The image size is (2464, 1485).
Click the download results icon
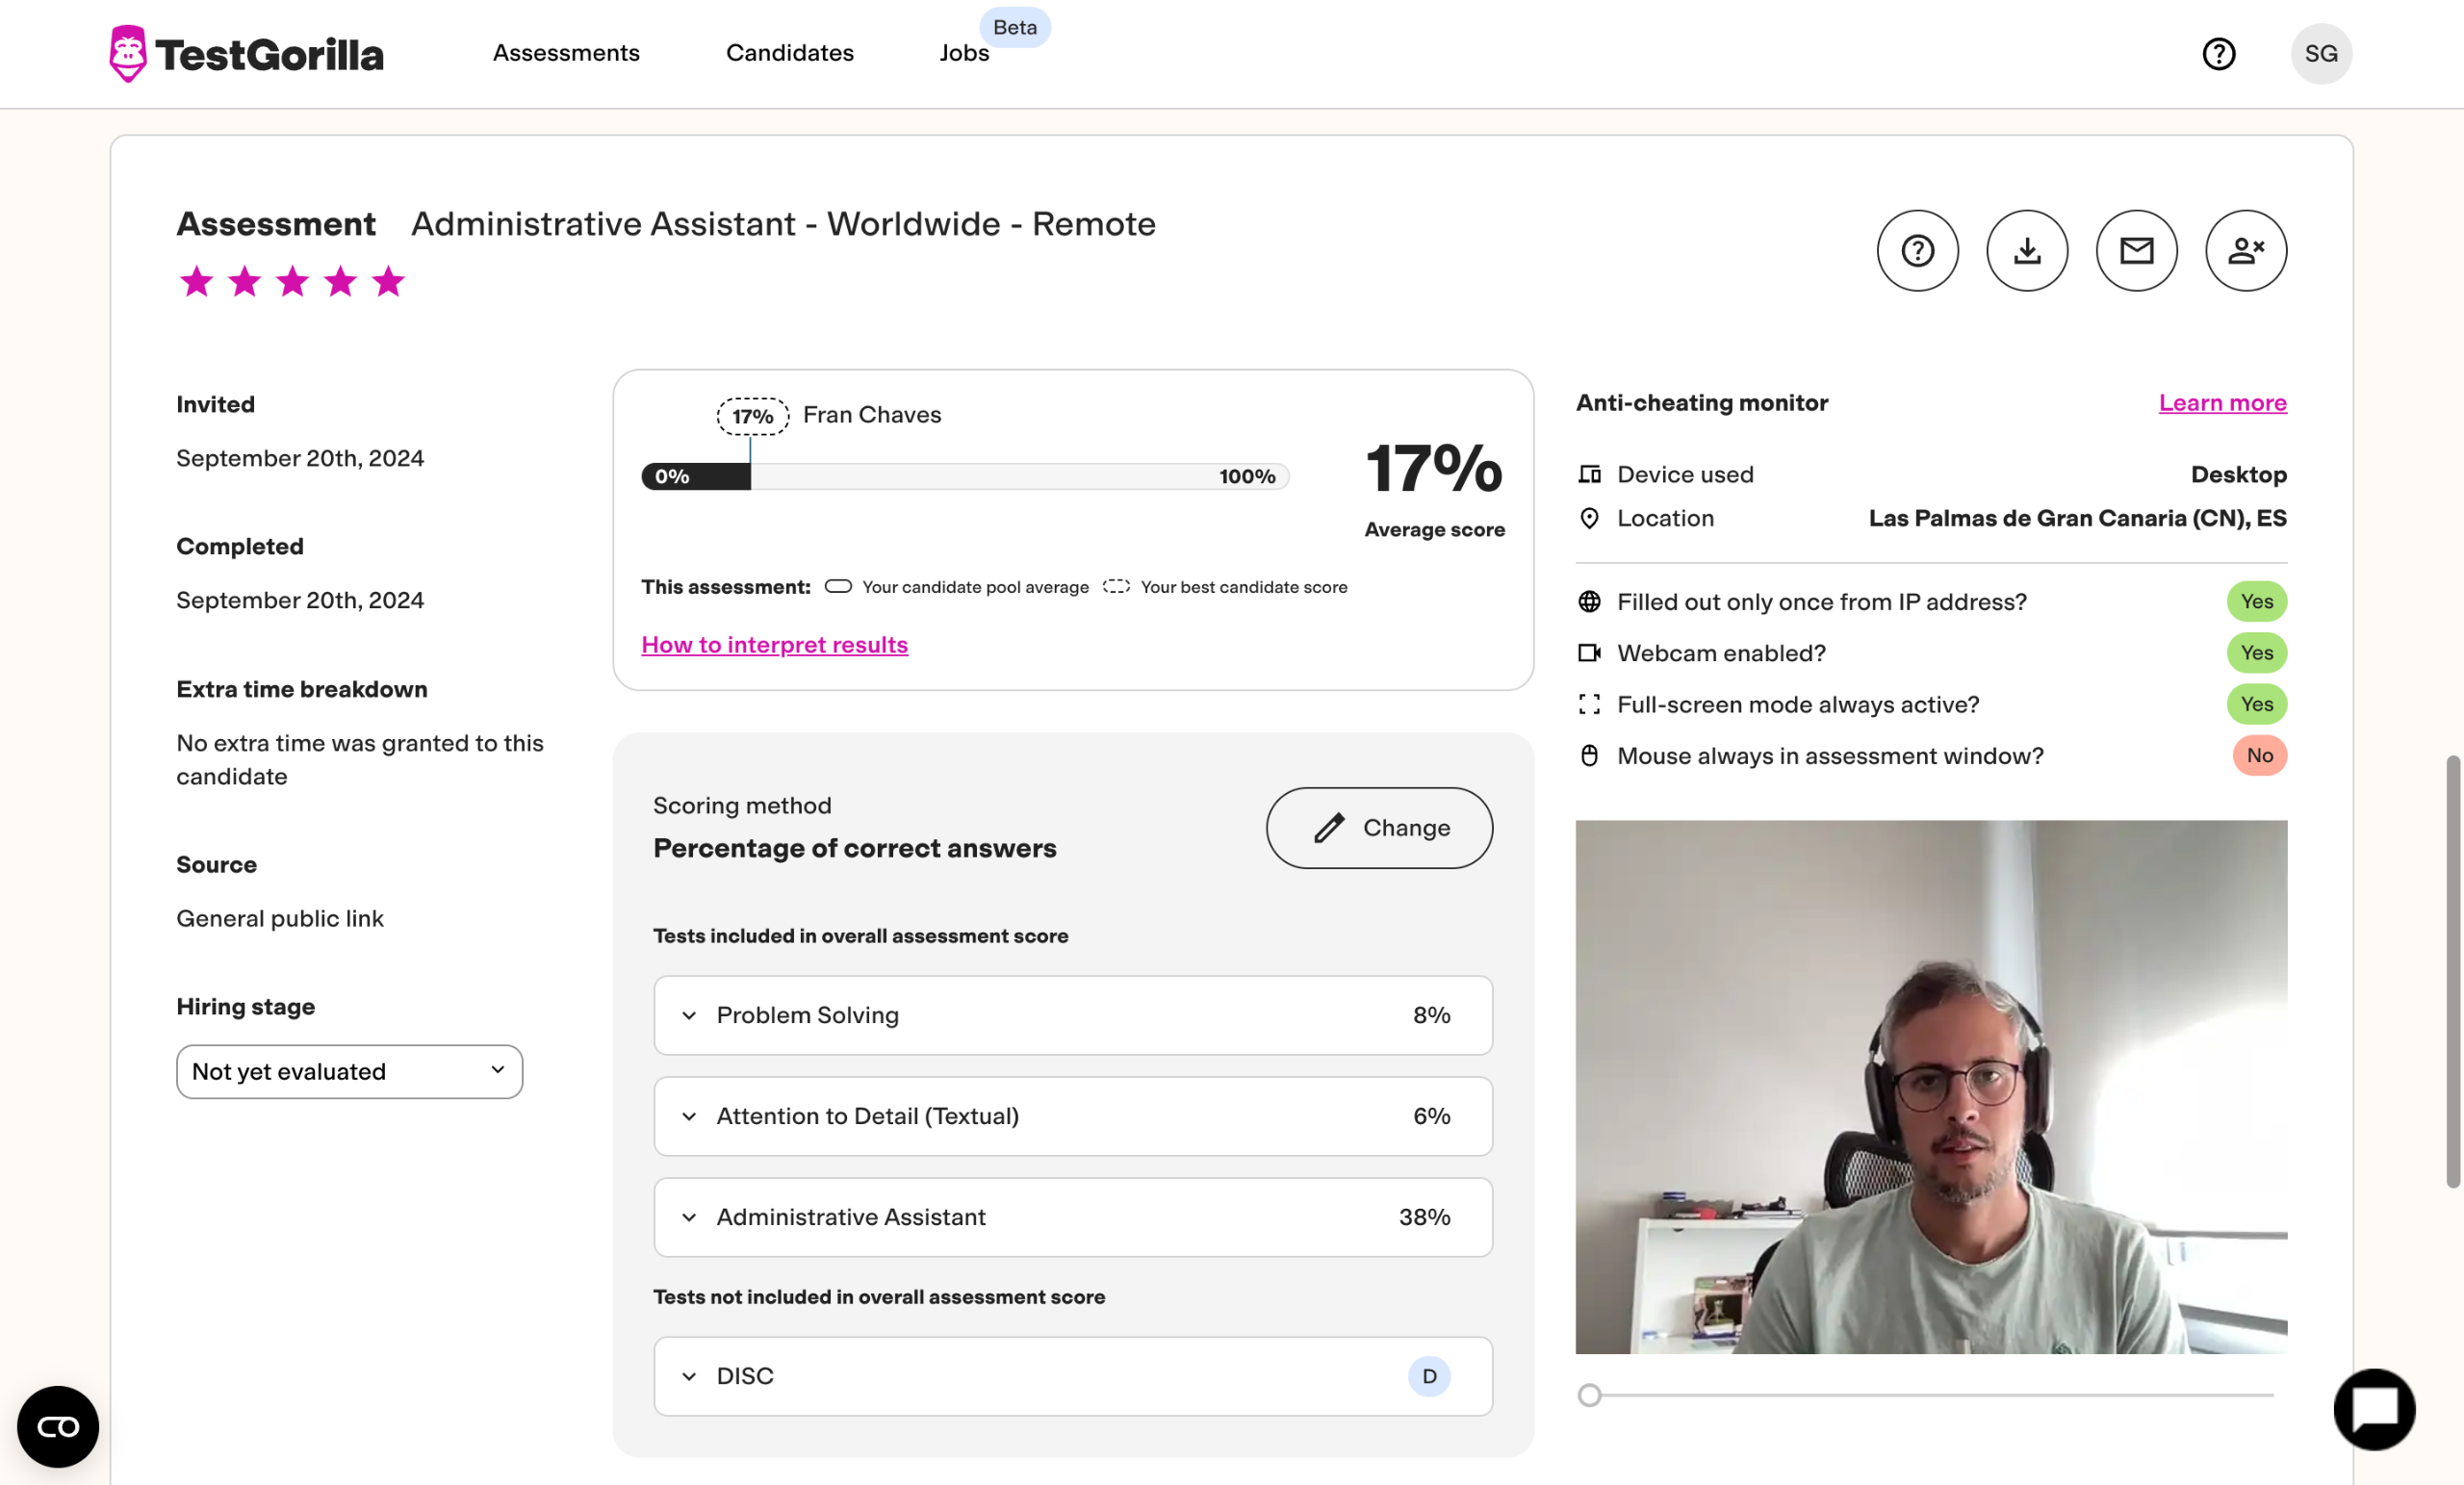[2026, 250]
